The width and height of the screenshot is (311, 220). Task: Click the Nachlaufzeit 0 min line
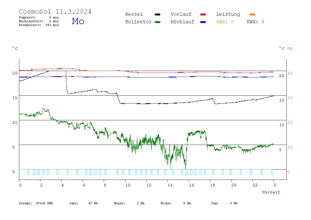click(x=39, y=21)
